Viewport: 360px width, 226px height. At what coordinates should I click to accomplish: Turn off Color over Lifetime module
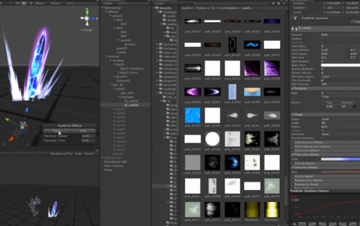pos(293,154)
